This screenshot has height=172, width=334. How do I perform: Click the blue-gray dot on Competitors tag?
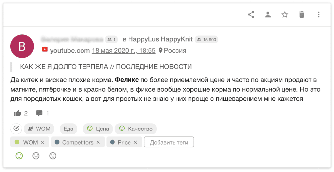57,142
